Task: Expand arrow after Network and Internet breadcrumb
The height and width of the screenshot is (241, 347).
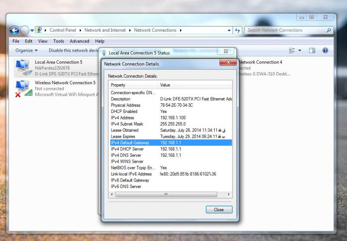Action: 130,30
